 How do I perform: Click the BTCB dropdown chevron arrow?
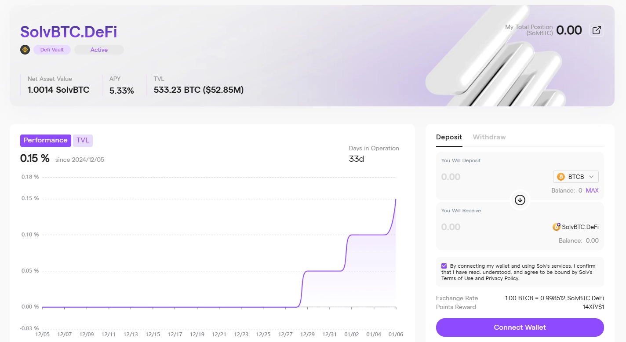[591, 177]
